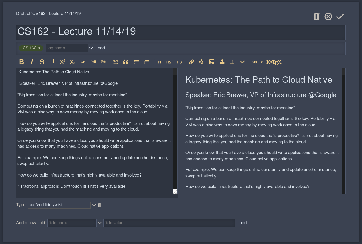Screen dimensions: 362x244
Task: Toggle the preview pane eye icon
Action: click(255, 62)
